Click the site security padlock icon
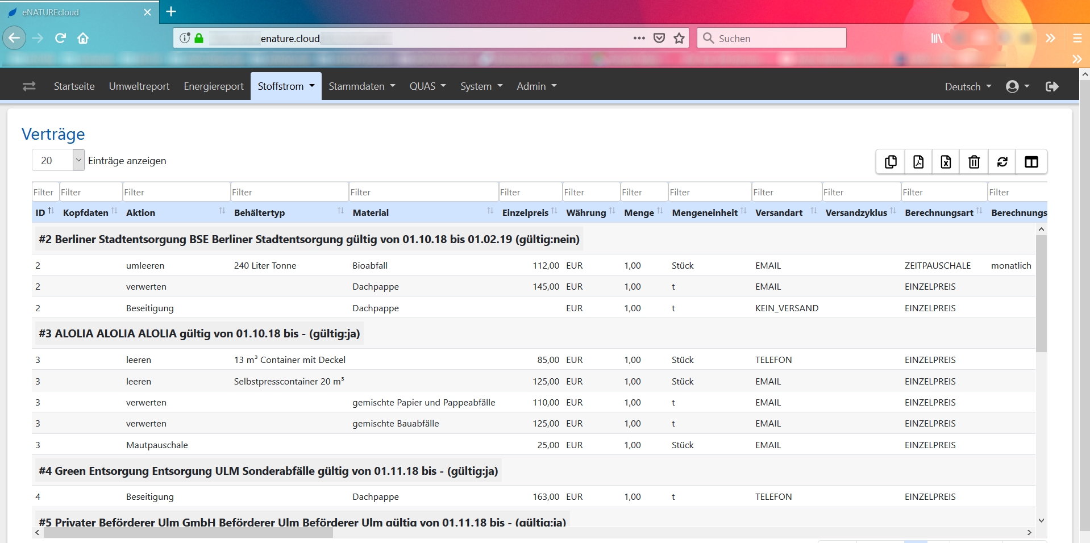Image resolution: width=1090 pixels, height=543 pixels. click(x=199, y=38)
